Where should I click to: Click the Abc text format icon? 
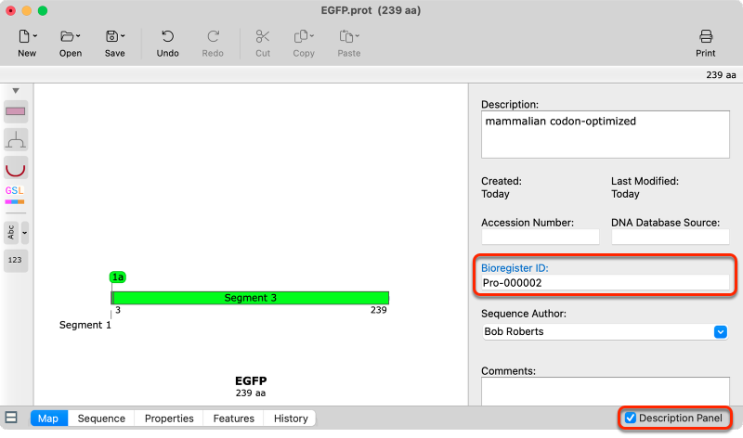coord(11,233)
